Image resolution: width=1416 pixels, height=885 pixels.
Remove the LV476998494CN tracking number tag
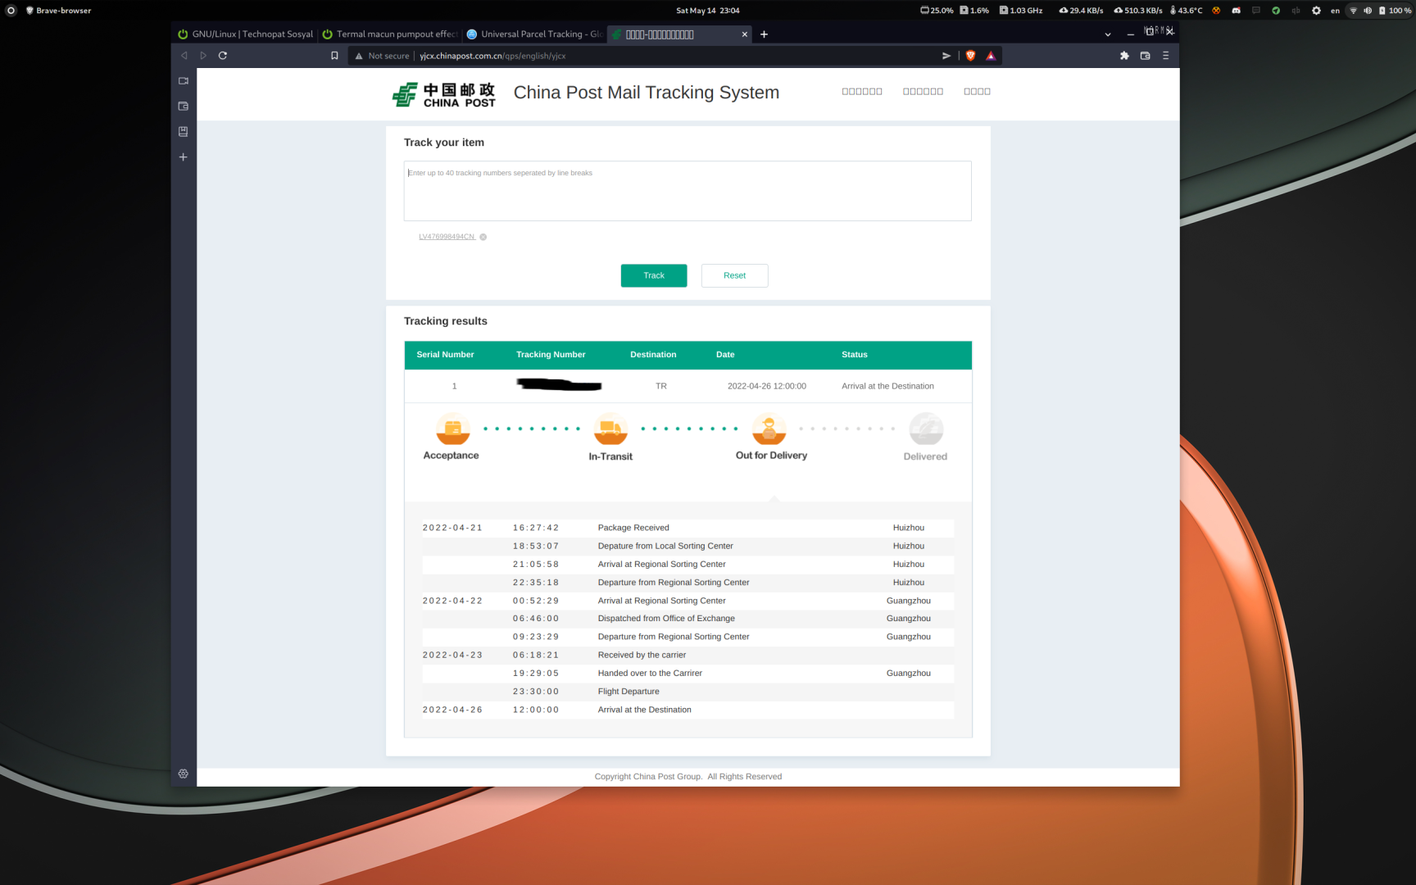pos(483,237)
